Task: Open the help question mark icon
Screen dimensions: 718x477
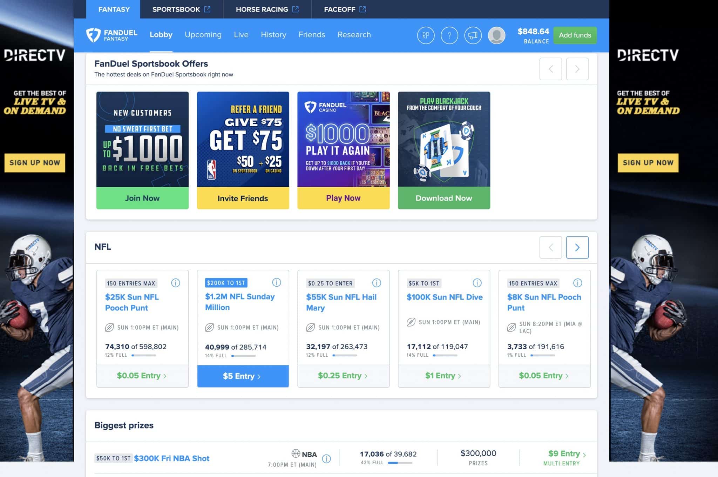Action: click(x=449, y=35)
